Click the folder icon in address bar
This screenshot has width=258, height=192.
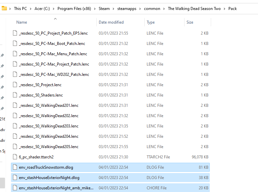(4, 8)
